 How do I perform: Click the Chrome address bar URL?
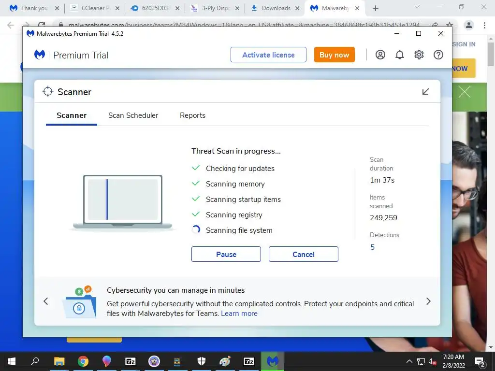pyautogui.click(x=244, y=25)
